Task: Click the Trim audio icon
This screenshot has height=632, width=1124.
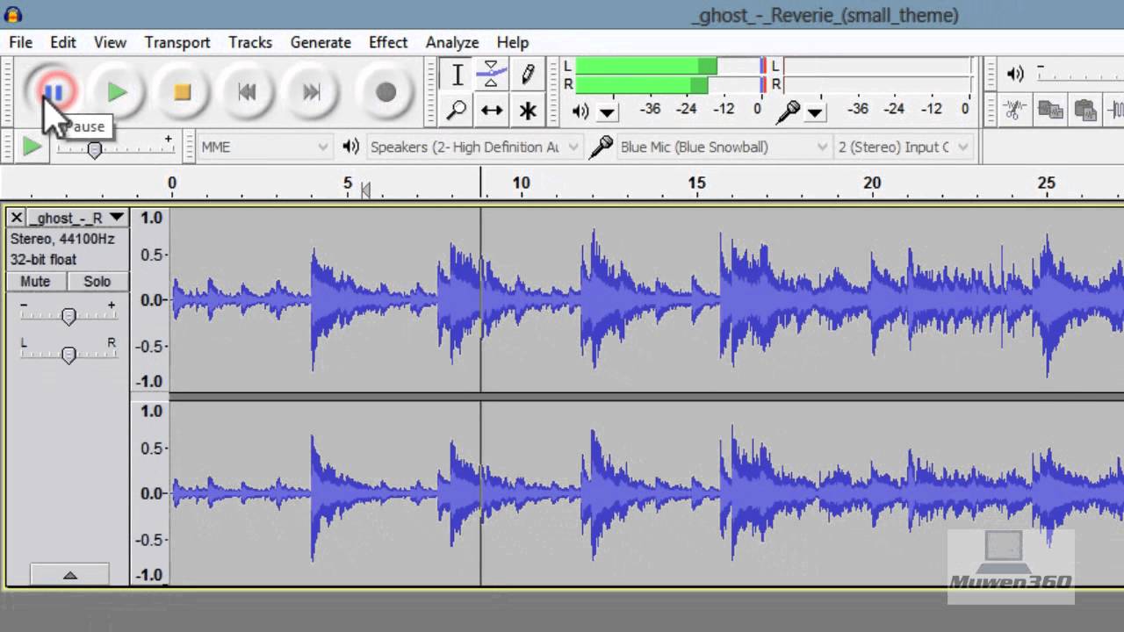Action: point(1117,111)
